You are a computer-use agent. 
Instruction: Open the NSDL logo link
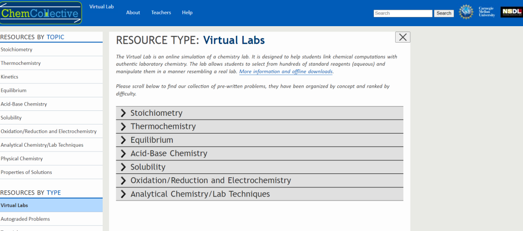[x=511, y=12]
